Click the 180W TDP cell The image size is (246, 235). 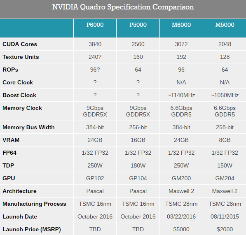pyautogui.click(x=138, y=165)
